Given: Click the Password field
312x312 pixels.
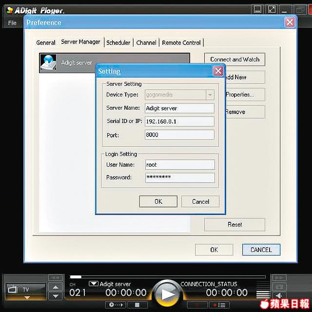Looking at the screenshot, I should (x=180, y=177).
